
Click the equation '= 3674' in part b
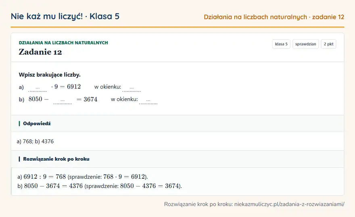[x=87, y=99]
